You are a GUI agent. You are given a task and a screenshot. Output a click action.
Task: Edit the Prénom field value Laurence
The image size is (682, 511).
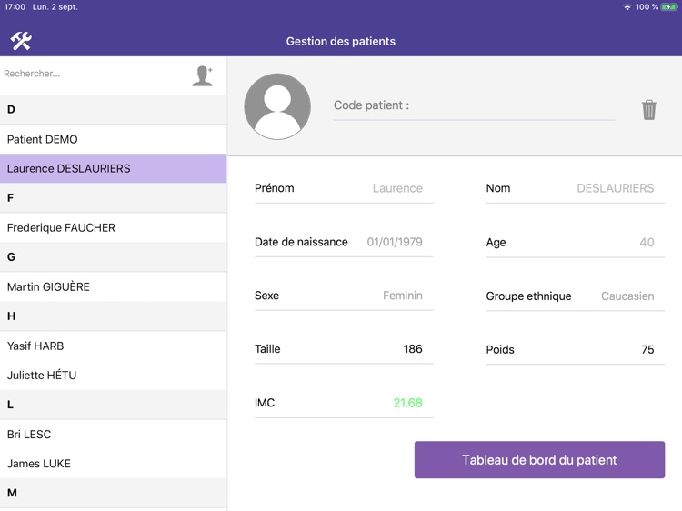point(397,188)
